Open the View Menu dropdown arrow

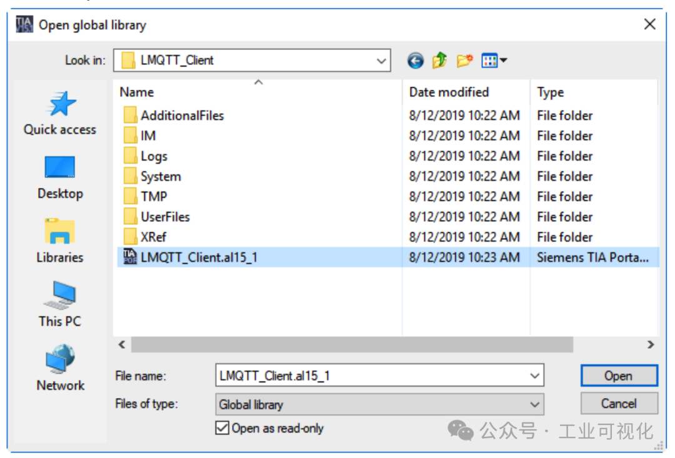(503, 61)
